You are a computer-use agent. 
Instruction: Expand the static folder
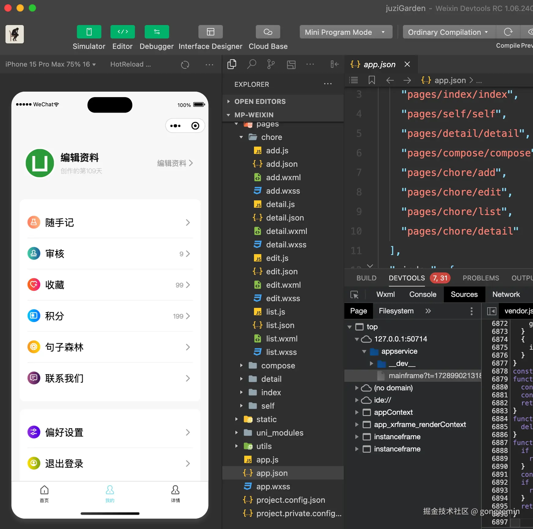click(x=283, y=419)
